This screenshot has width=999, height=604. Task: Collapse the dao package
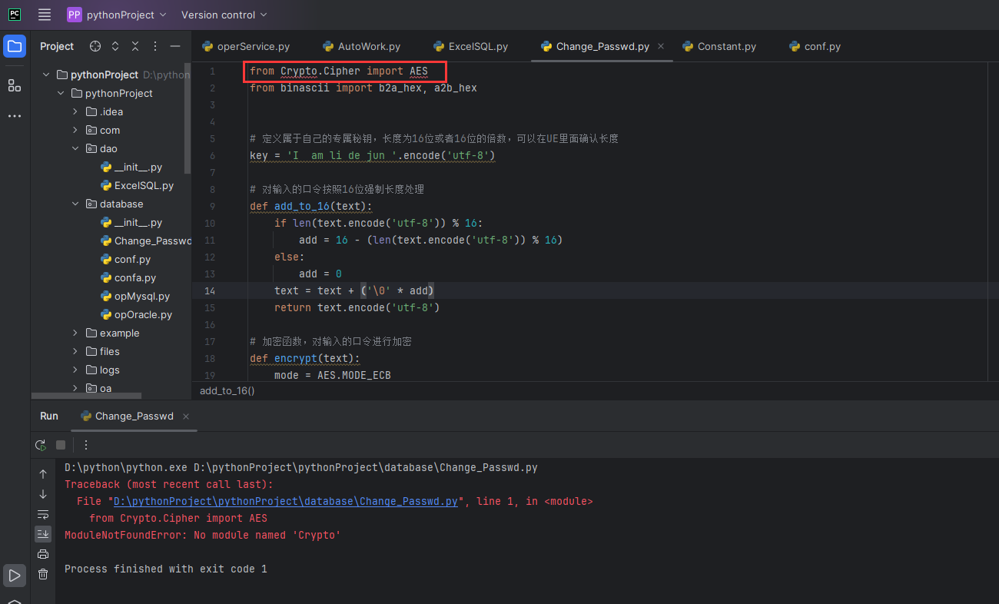click(75, 148)
